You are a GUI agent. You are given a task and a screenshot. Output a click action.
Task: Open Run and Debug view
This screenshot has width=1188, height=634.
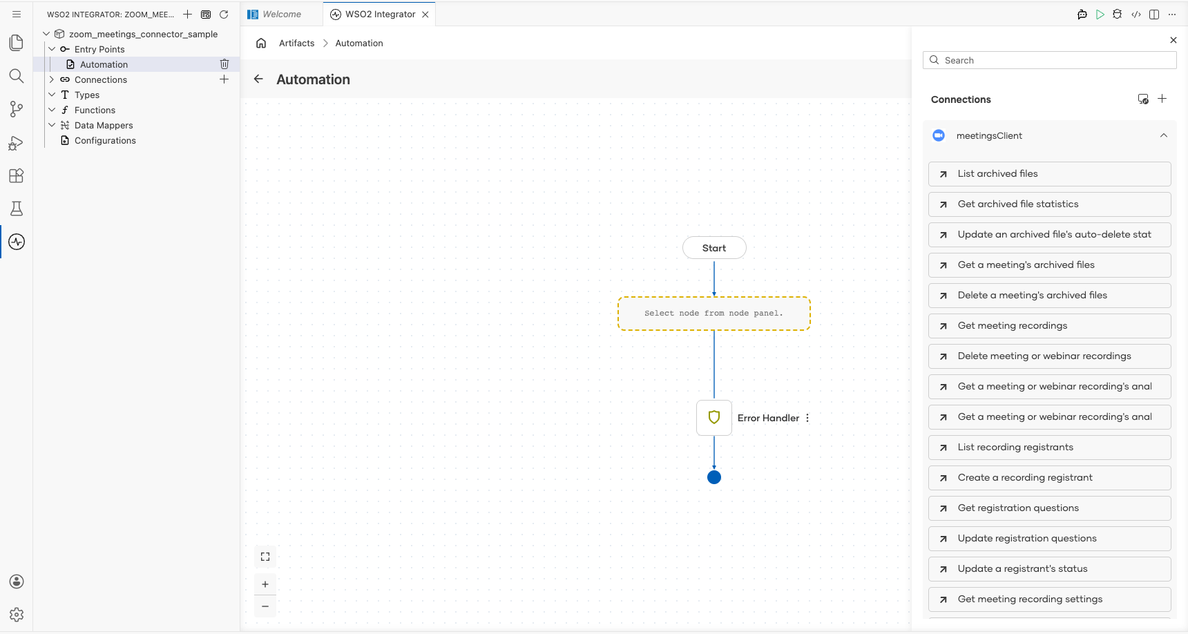17,142
